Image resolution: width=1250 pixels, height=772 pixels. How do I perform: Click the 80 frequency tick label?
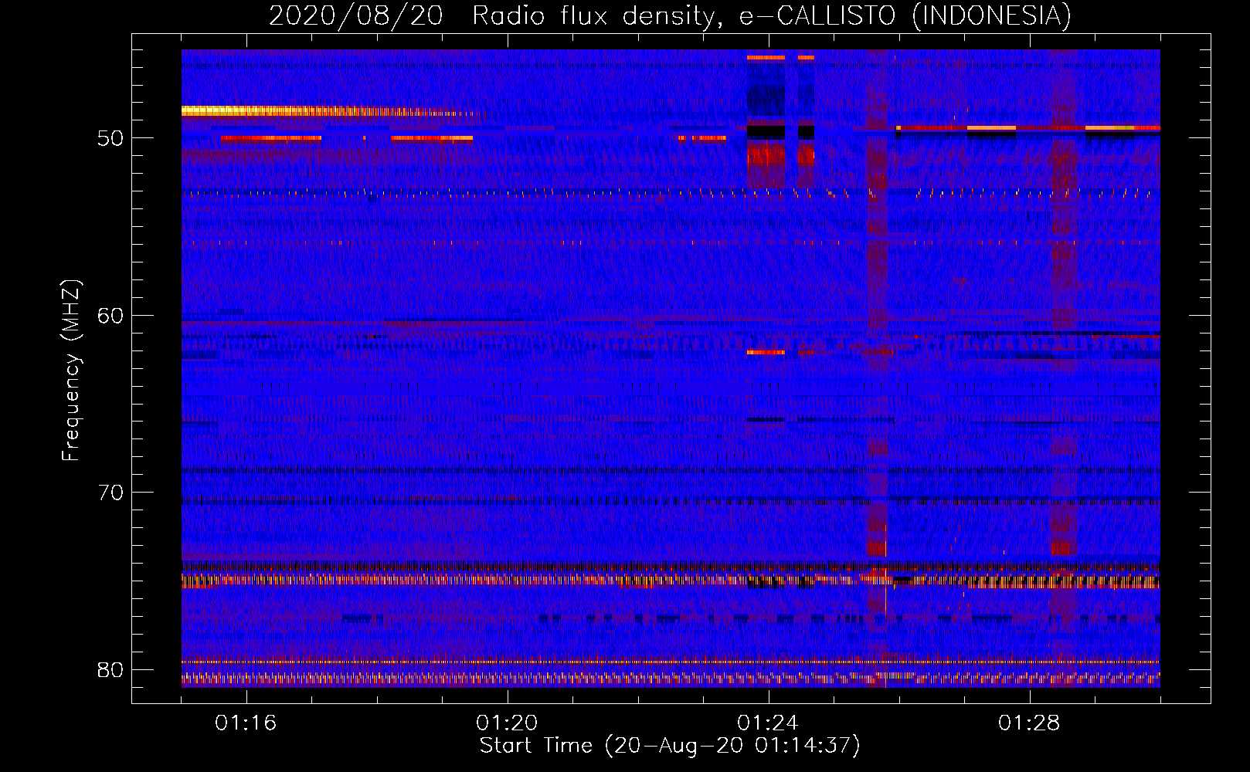[110, 670]
